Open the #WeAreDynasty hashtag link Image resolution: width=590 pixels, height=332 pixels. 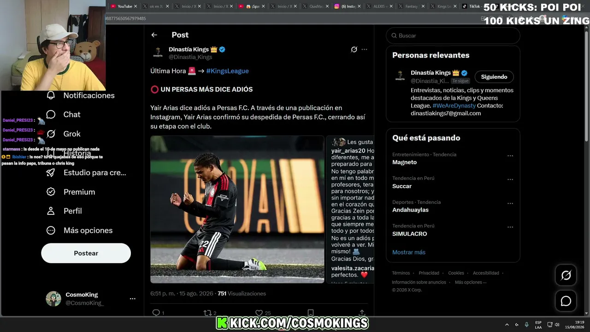(x=454, y=106)
